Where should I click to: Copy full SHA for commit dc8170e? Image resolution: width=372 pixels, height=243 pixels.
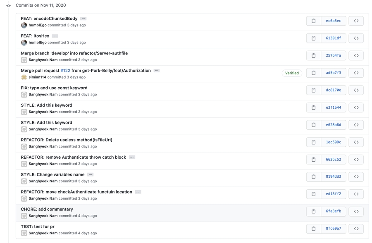point(313,90)
